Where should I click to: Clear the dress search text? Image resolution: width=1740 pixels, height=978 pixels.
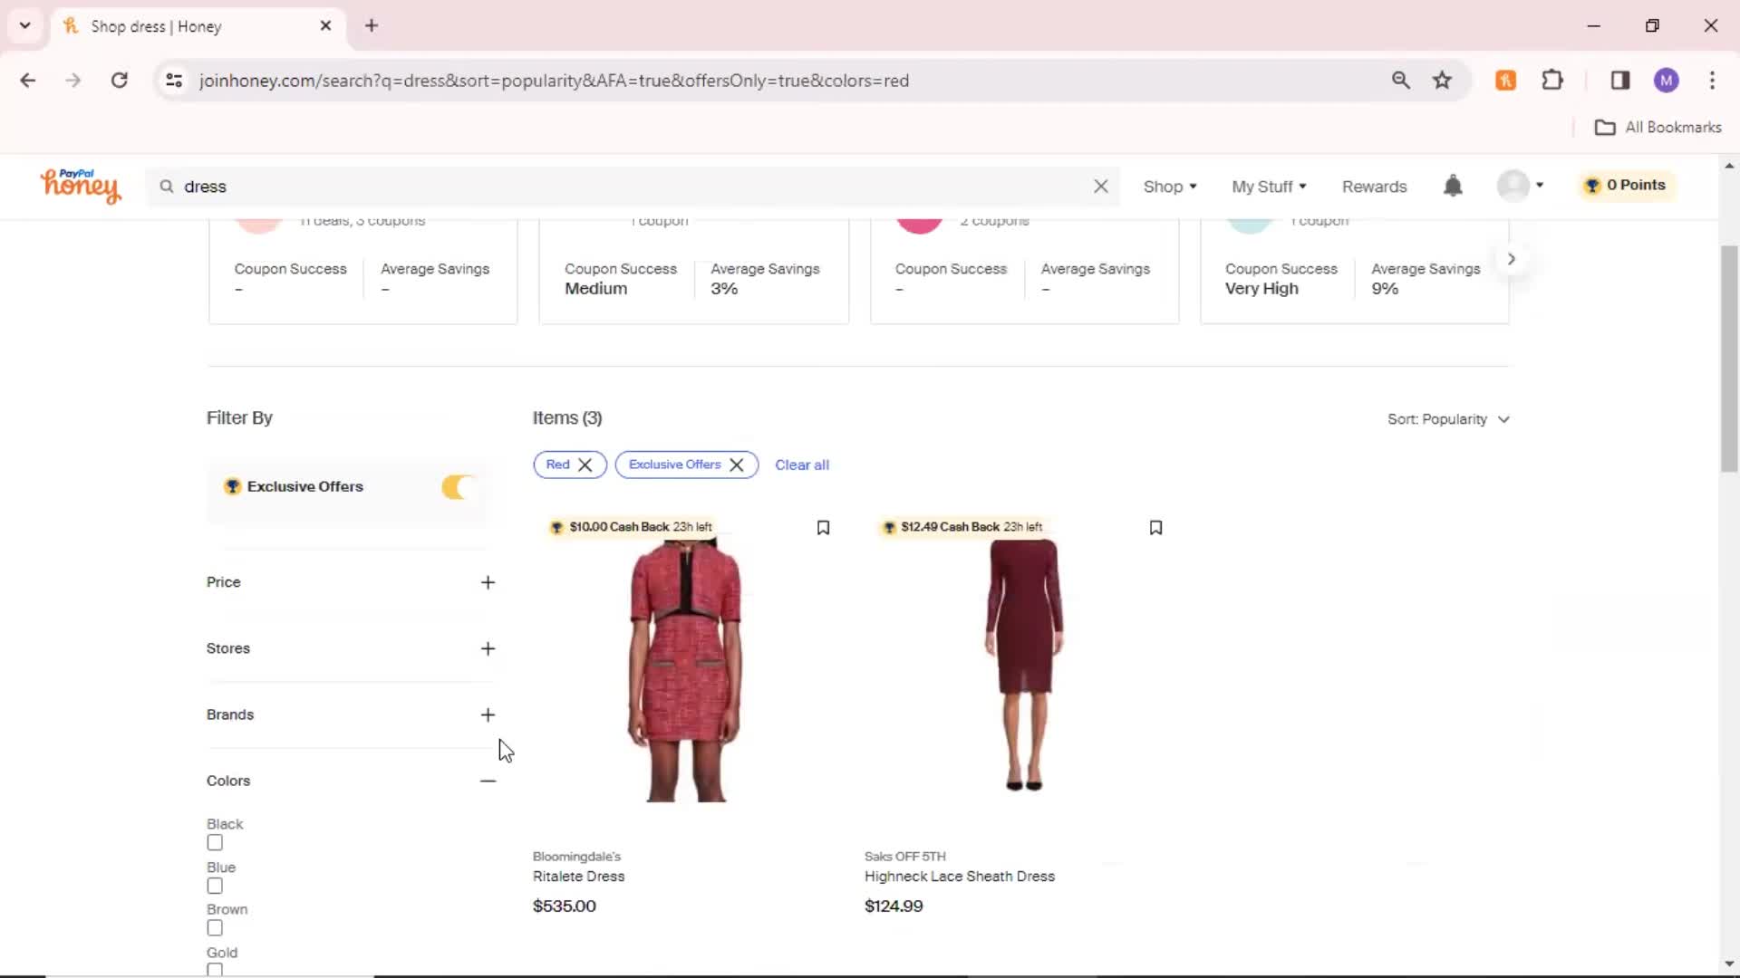[x=1100, y=186]
